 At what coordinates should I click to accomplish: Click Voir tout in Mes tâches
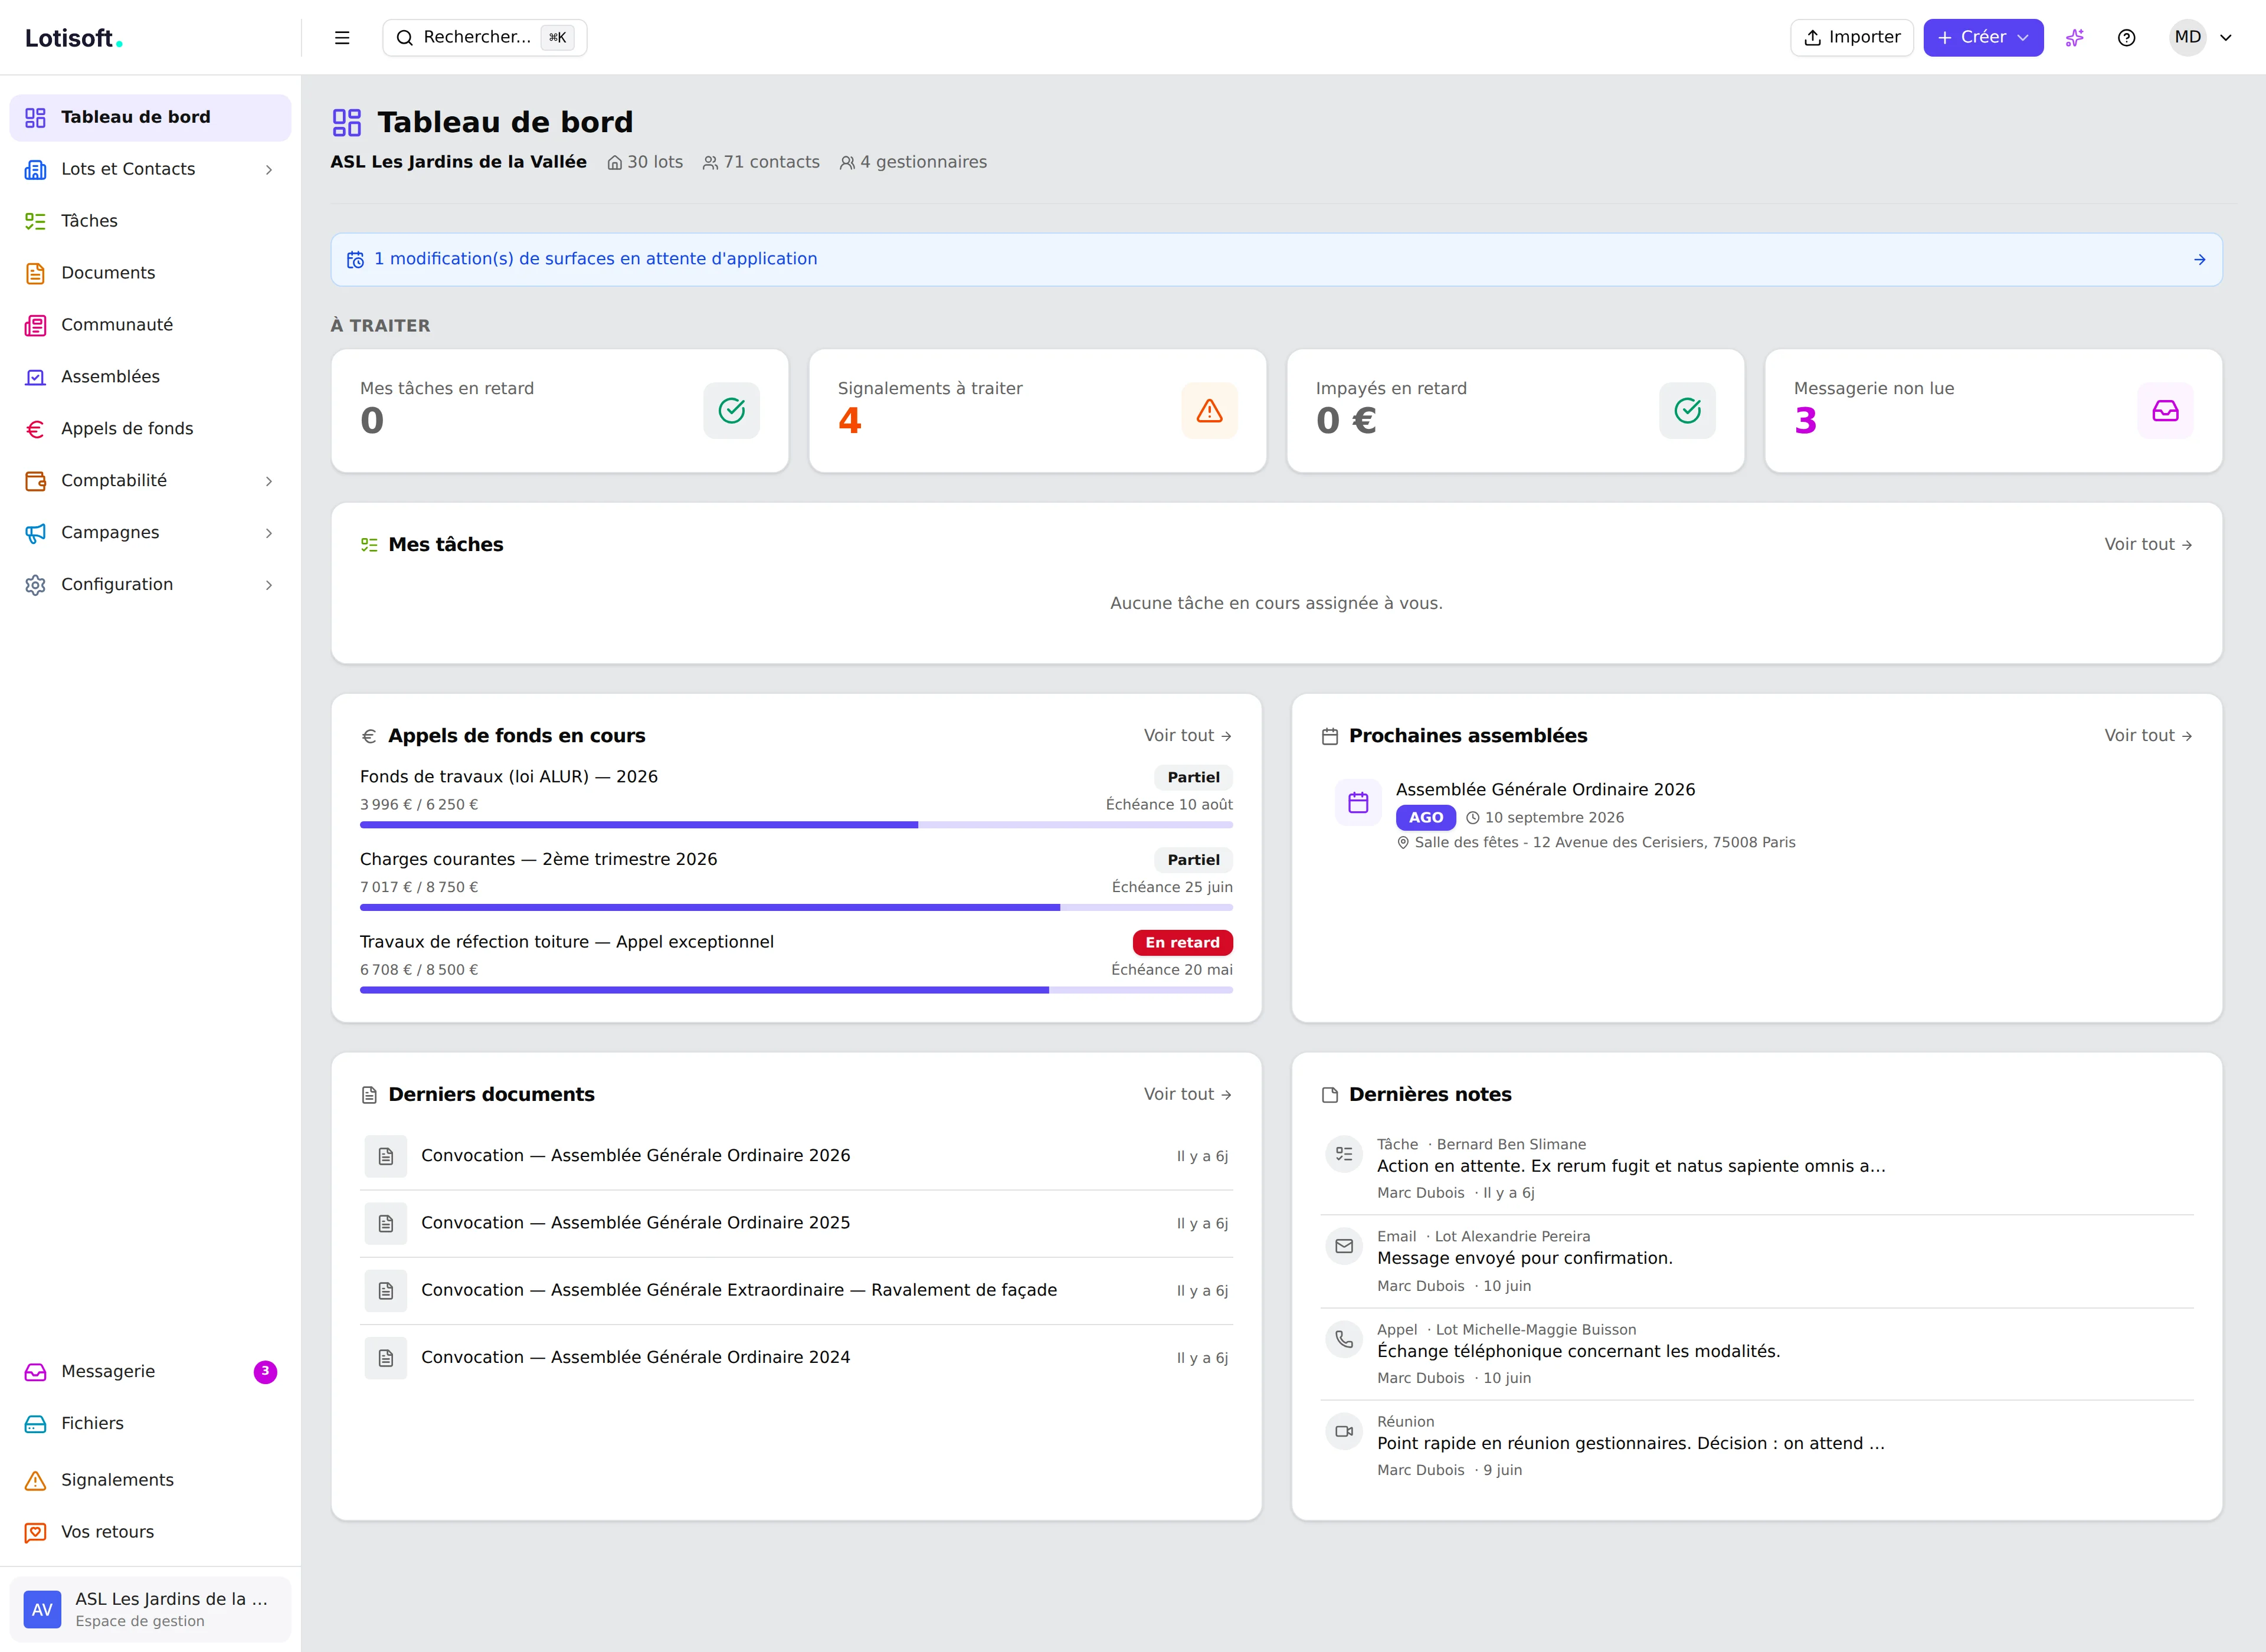pos(2148,545)
